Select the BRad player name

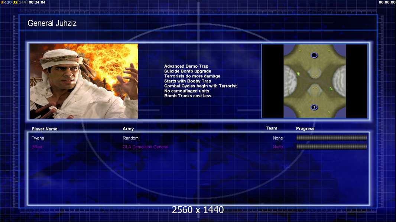coord(37,147)
